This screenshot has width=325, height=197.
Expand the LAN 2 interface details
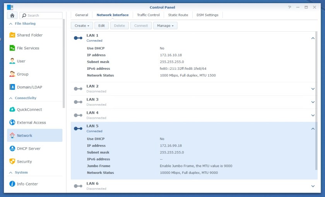coord(313,89)
